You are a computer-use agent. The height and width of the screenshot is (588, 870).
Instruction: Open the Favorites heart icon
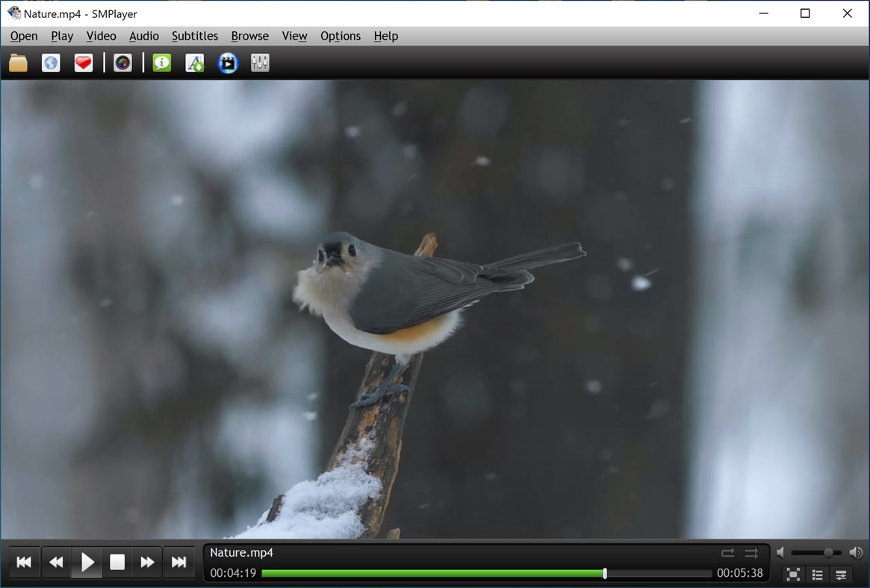tap(83, 63)
